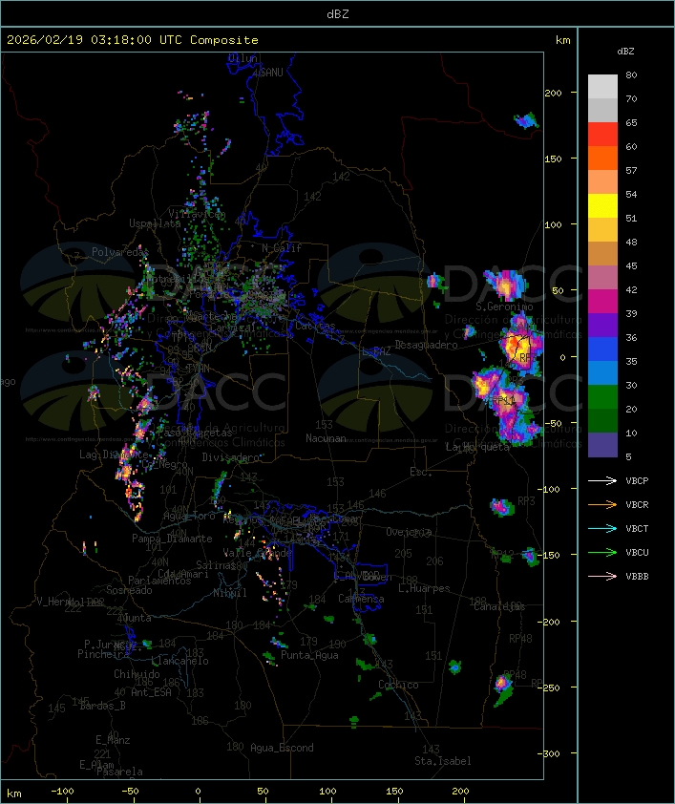Viewport: 675px width, 804px height.
Task: Click the small echo near RP3 label
Action: click(501, 507)
